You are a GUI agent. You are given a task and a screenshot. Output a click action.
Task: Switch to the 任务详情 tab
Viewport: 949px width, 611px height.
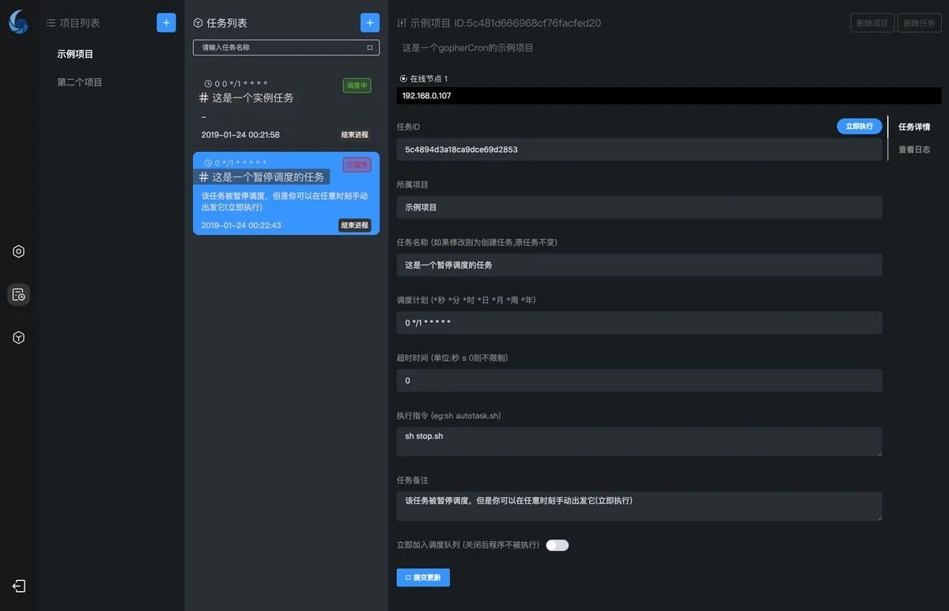914,127
